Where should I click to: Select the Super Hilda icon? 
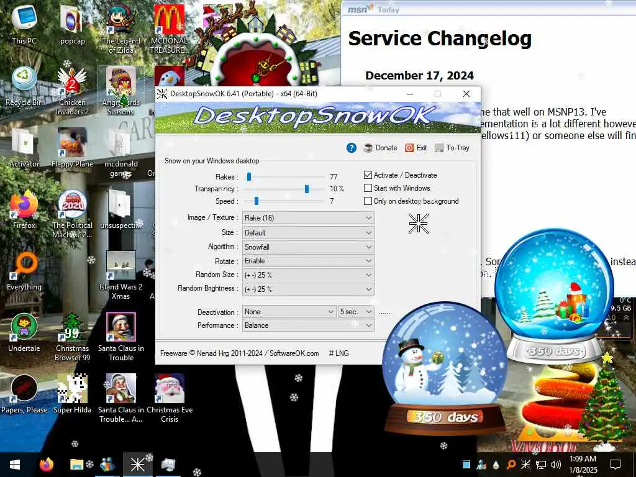(72, 394)
